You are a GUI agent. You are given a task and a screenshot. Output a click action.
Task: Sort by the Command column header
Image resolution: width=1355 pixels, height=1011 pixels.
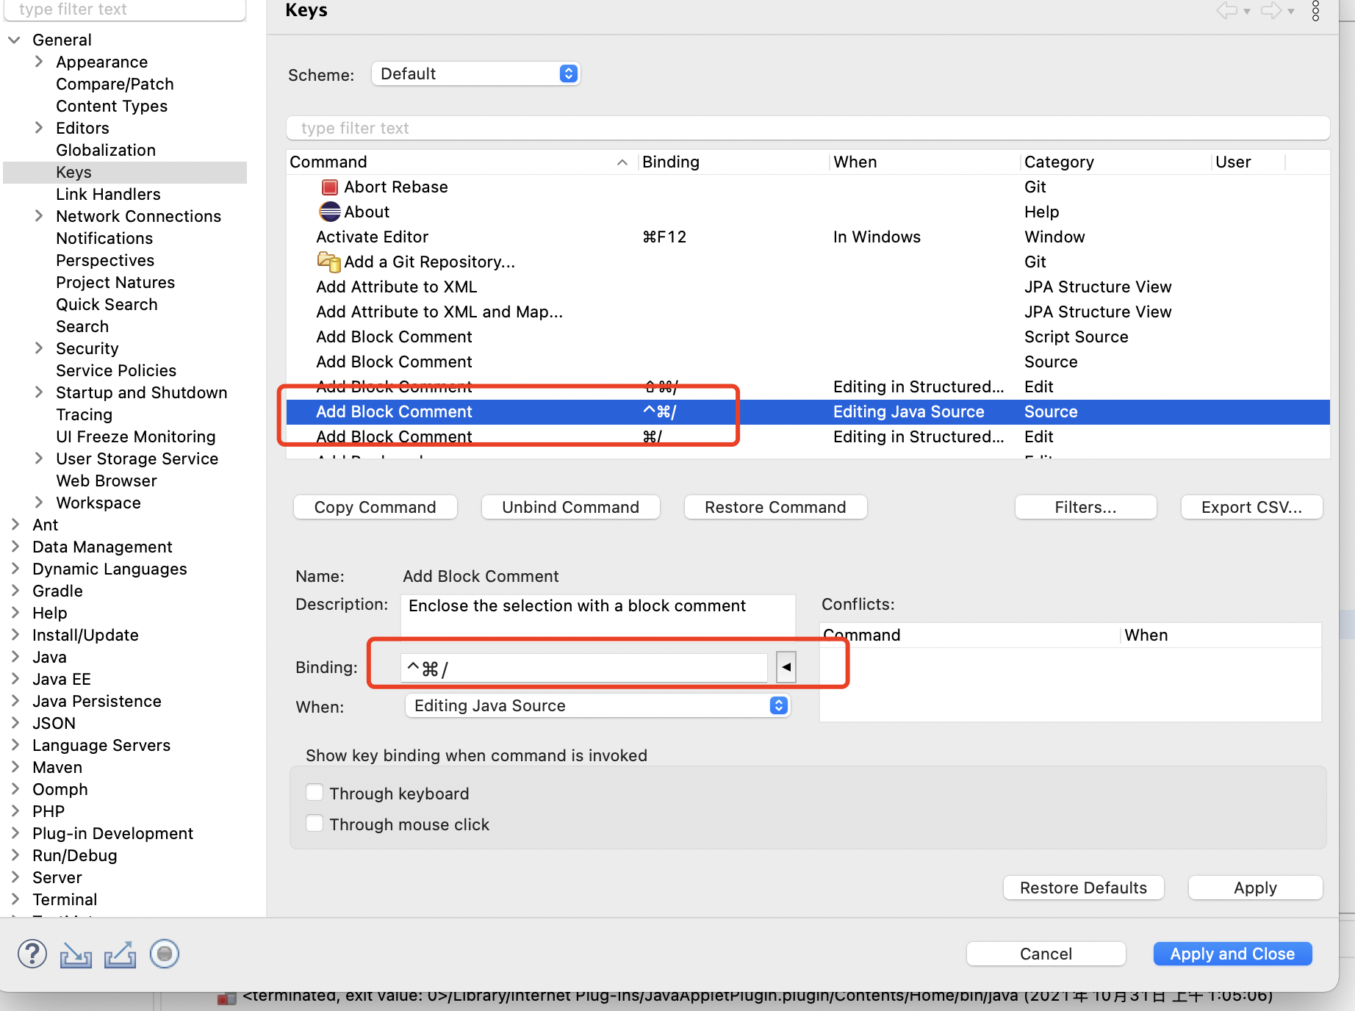click(461, 162)
